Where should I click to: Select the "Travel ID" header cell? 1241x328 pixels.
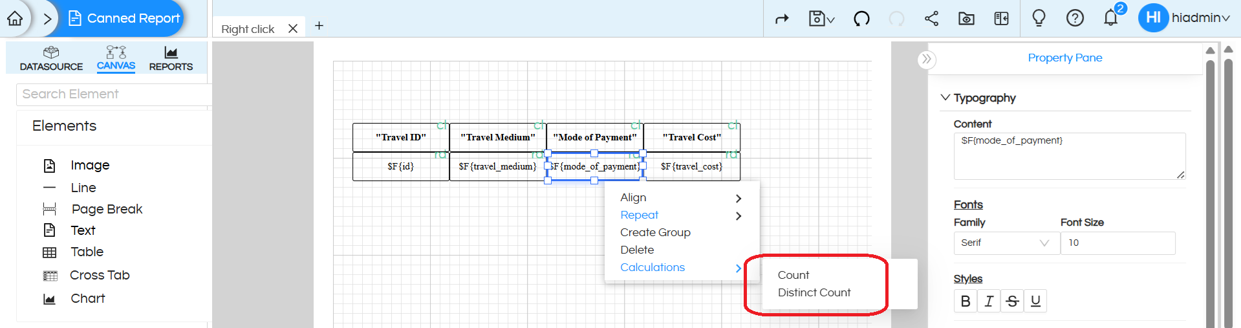pos(401,137)
